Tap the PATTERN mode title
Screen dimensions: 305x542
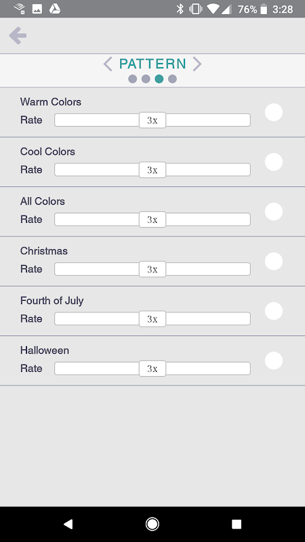click(x=152, y=64)
